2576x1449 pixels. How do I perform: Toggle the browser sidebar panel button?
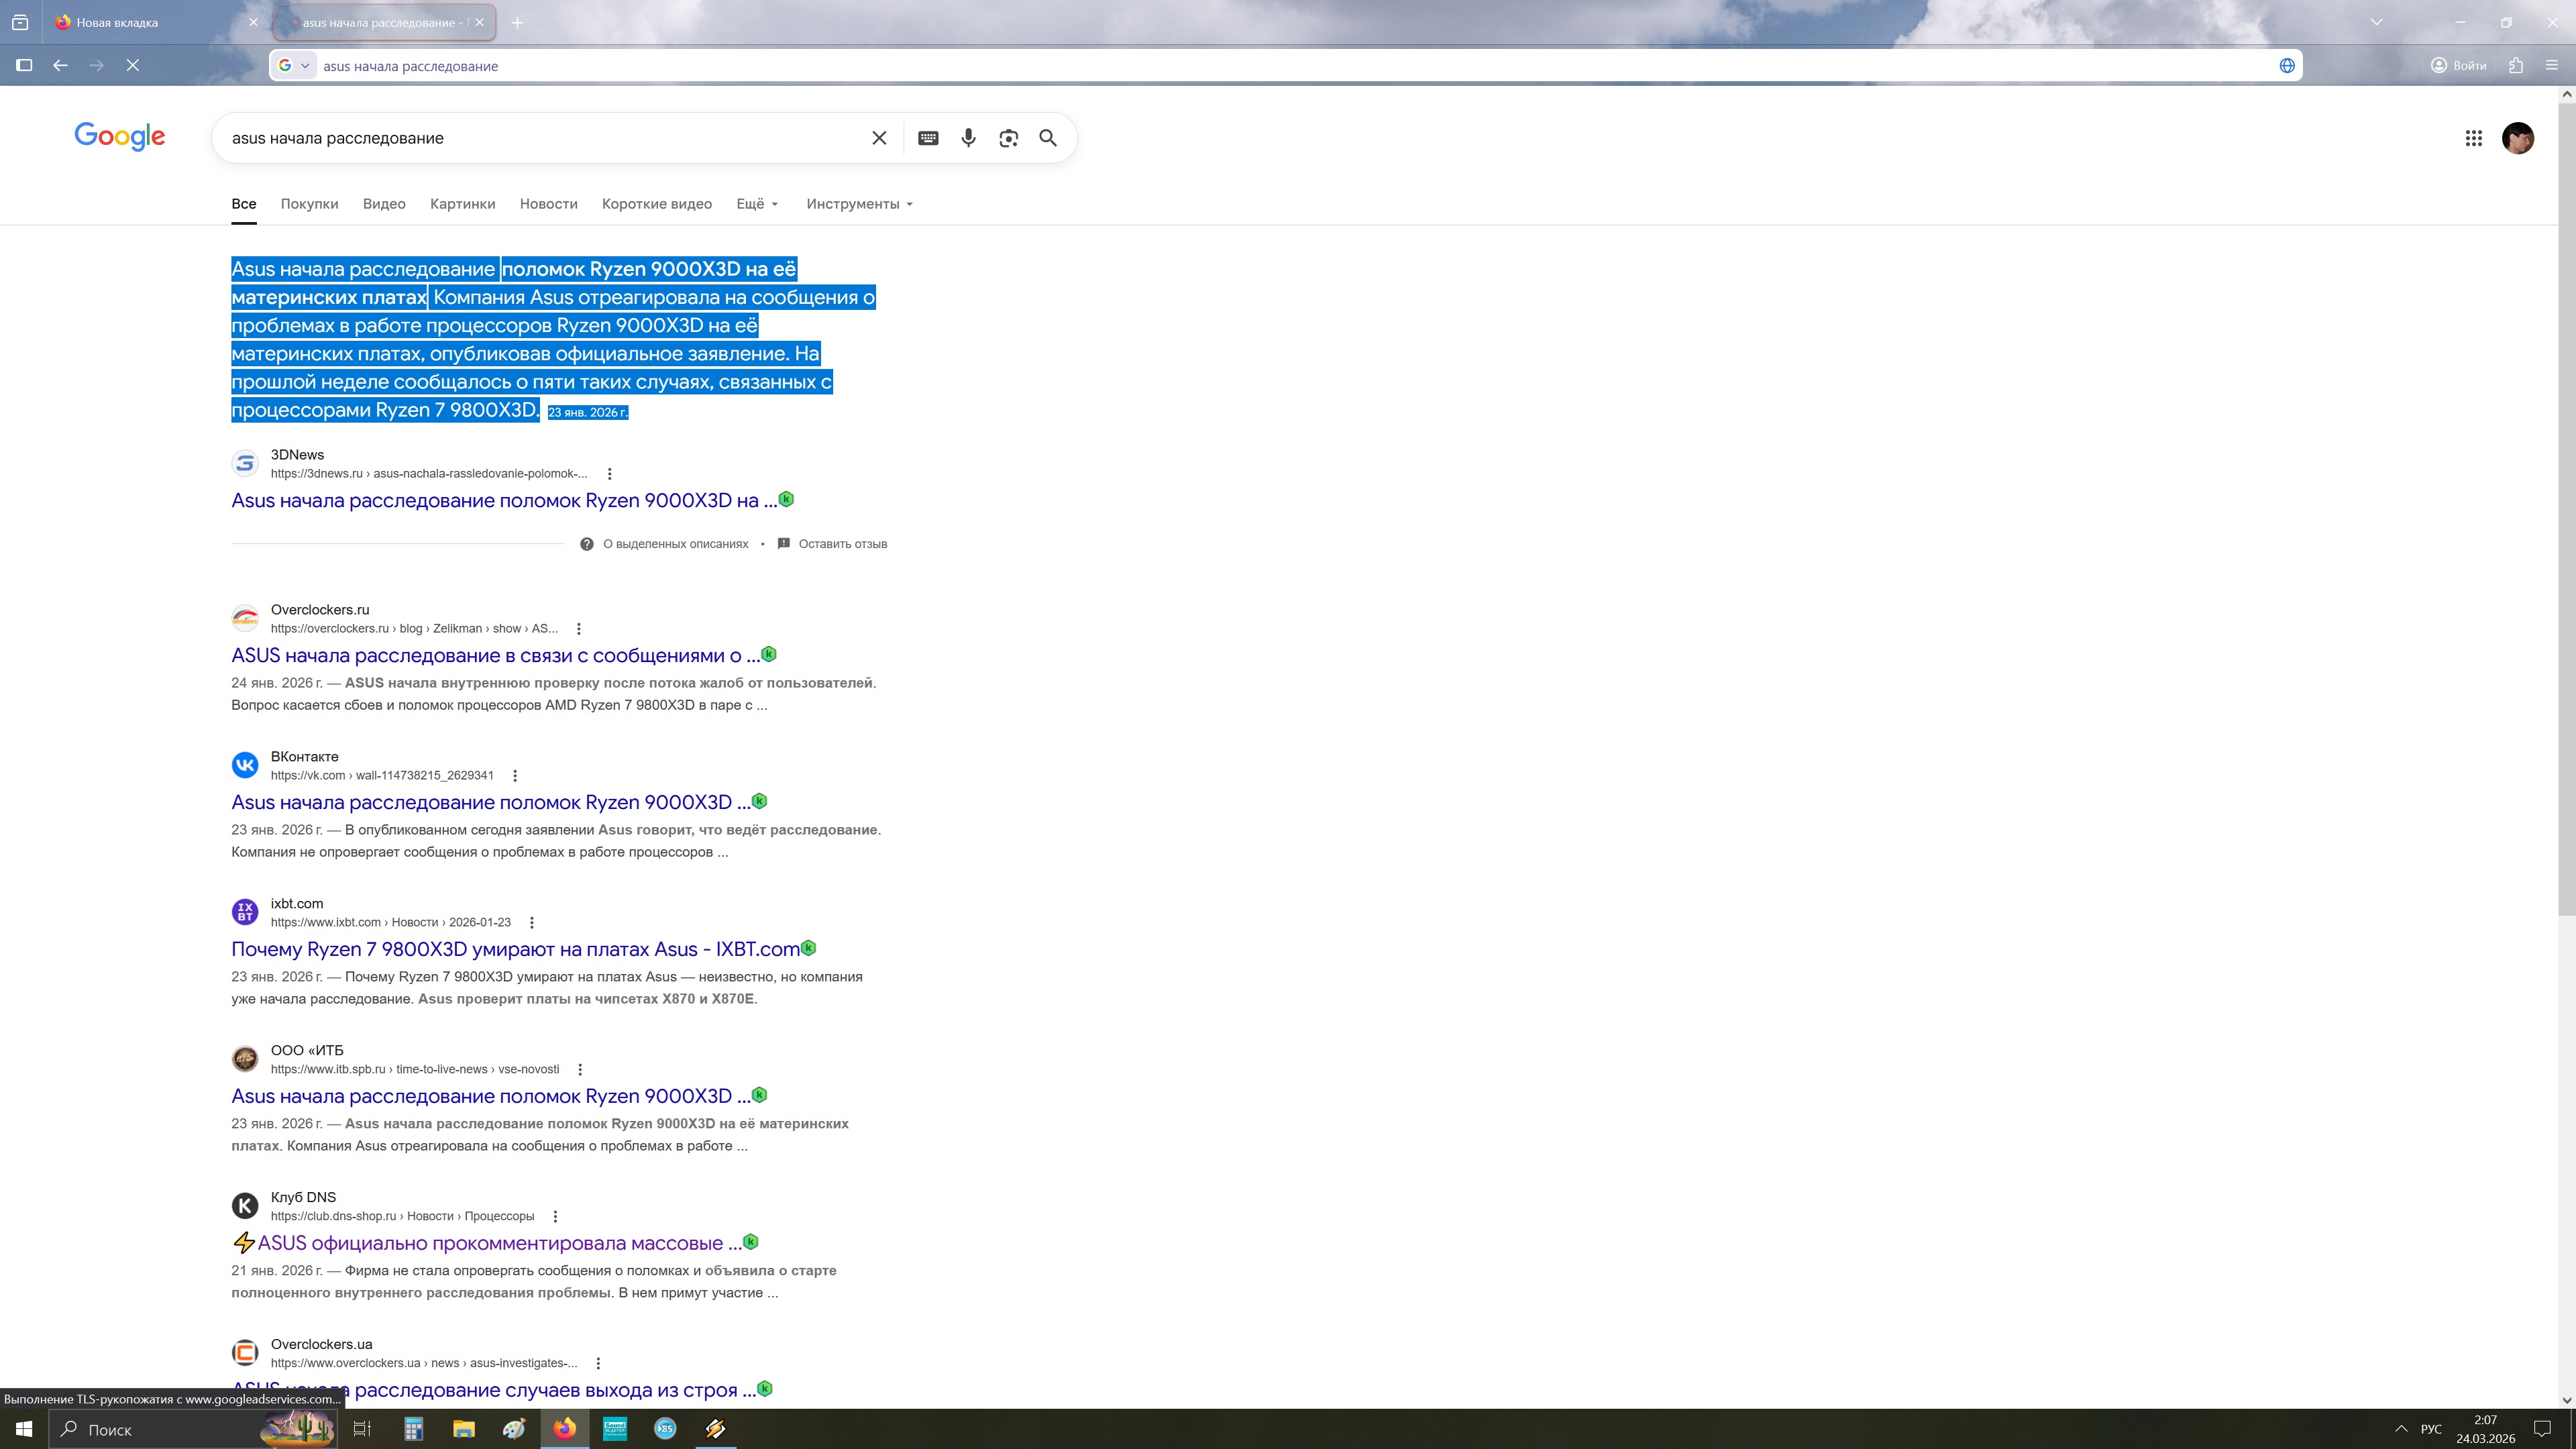click(24, 65)
